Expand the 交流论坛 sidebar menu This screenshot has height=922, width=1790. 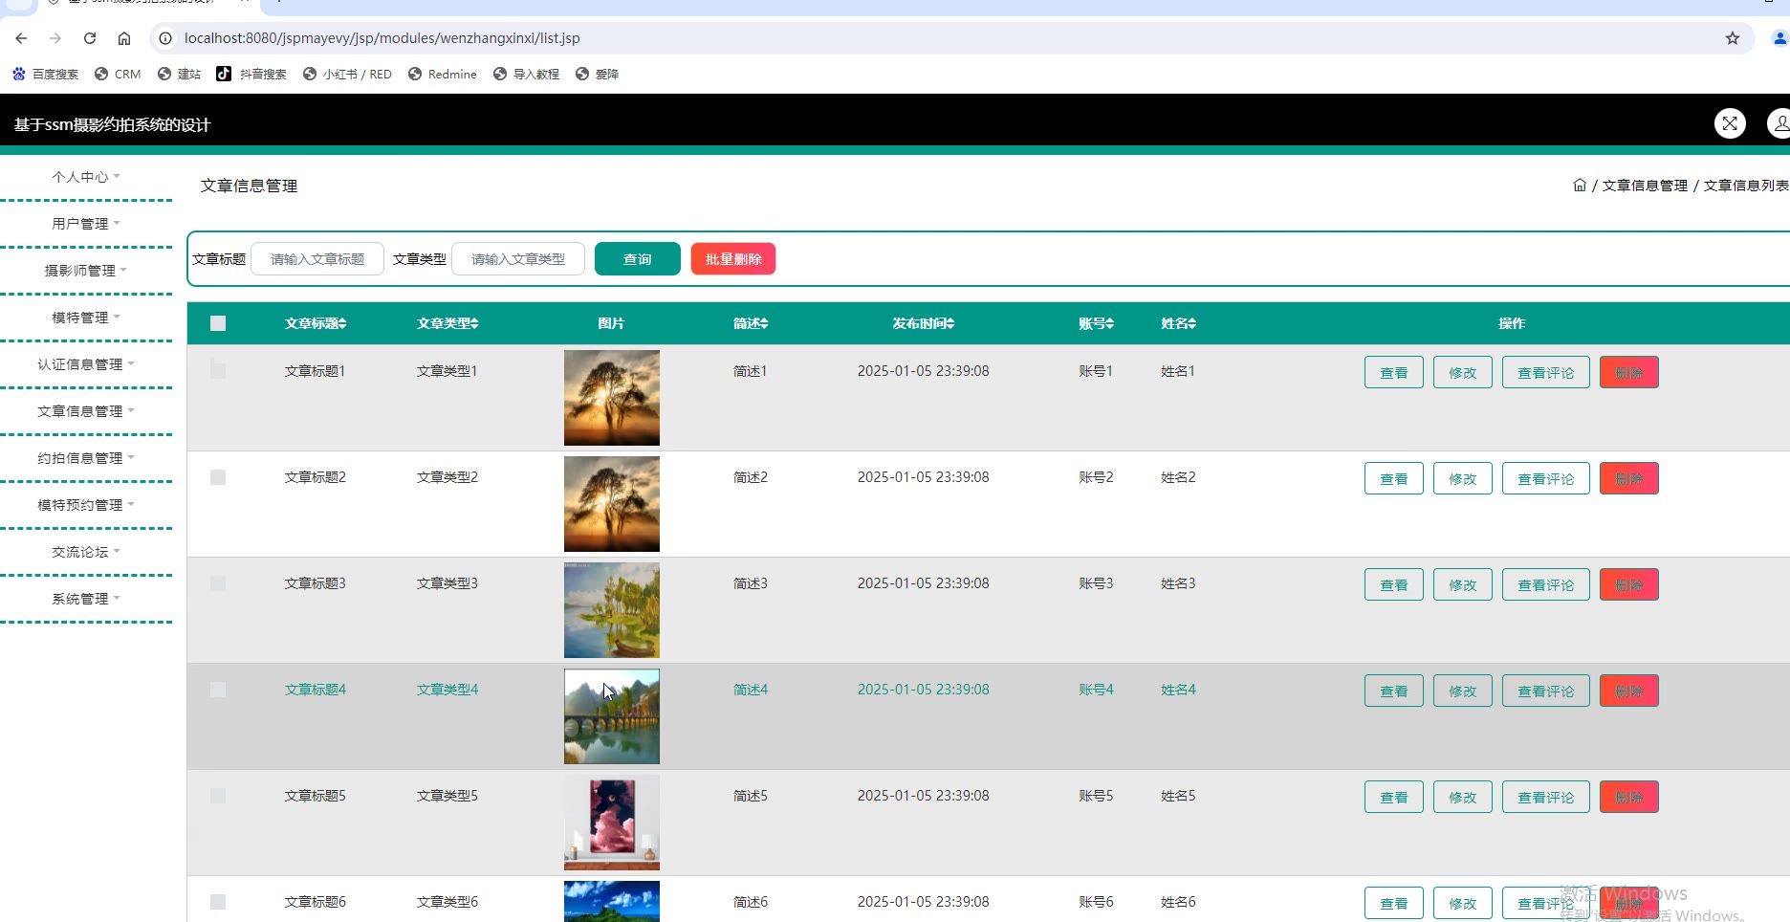tap(86, 552)
